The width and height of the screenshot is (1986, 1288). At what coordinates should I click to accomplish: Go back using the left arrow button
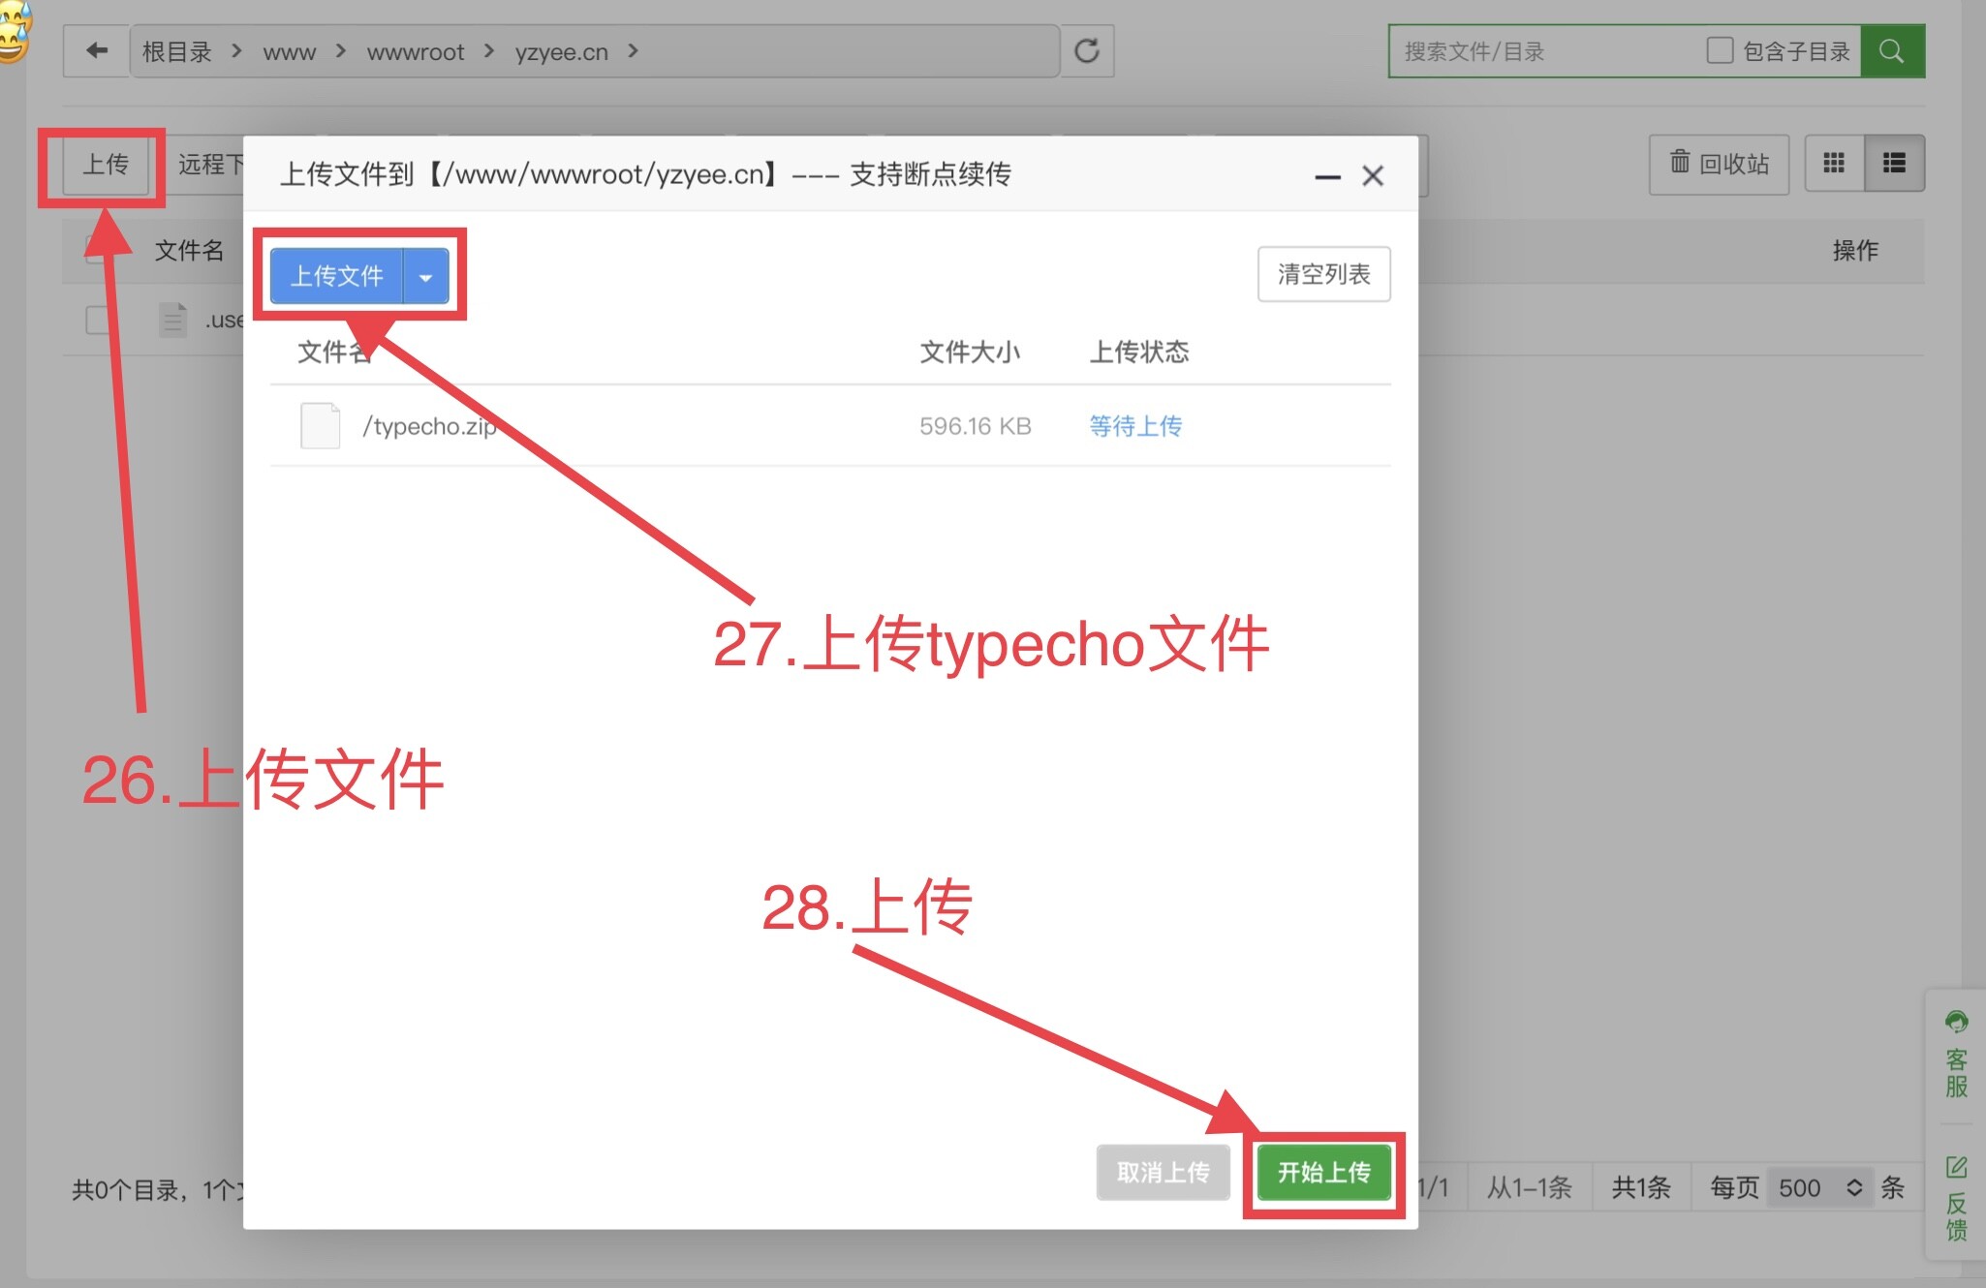[96, 51]
